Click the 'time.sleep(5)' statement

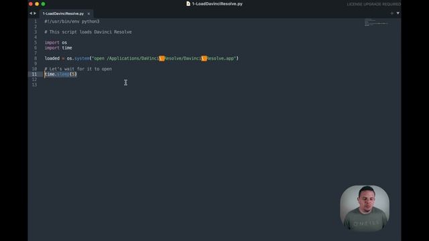click(x=61, y=74)
